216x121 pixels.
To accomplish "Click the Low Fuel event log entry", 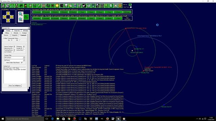I will [x=78, y=66].
